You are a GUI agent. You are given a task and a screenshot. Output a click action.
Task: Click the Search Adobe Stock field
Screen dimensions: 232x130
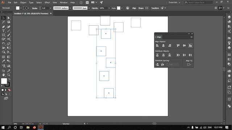tap(199, 3)
